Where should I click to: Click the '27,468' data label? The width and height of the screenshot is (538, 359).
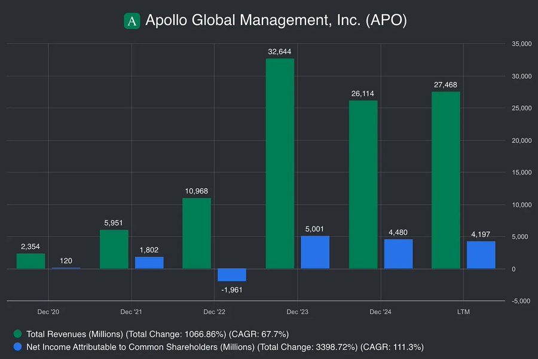445,85
